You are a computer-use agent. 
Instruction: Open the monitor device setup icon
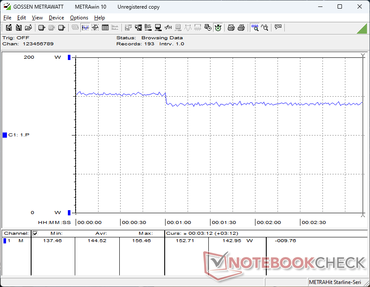coord(158,28)
